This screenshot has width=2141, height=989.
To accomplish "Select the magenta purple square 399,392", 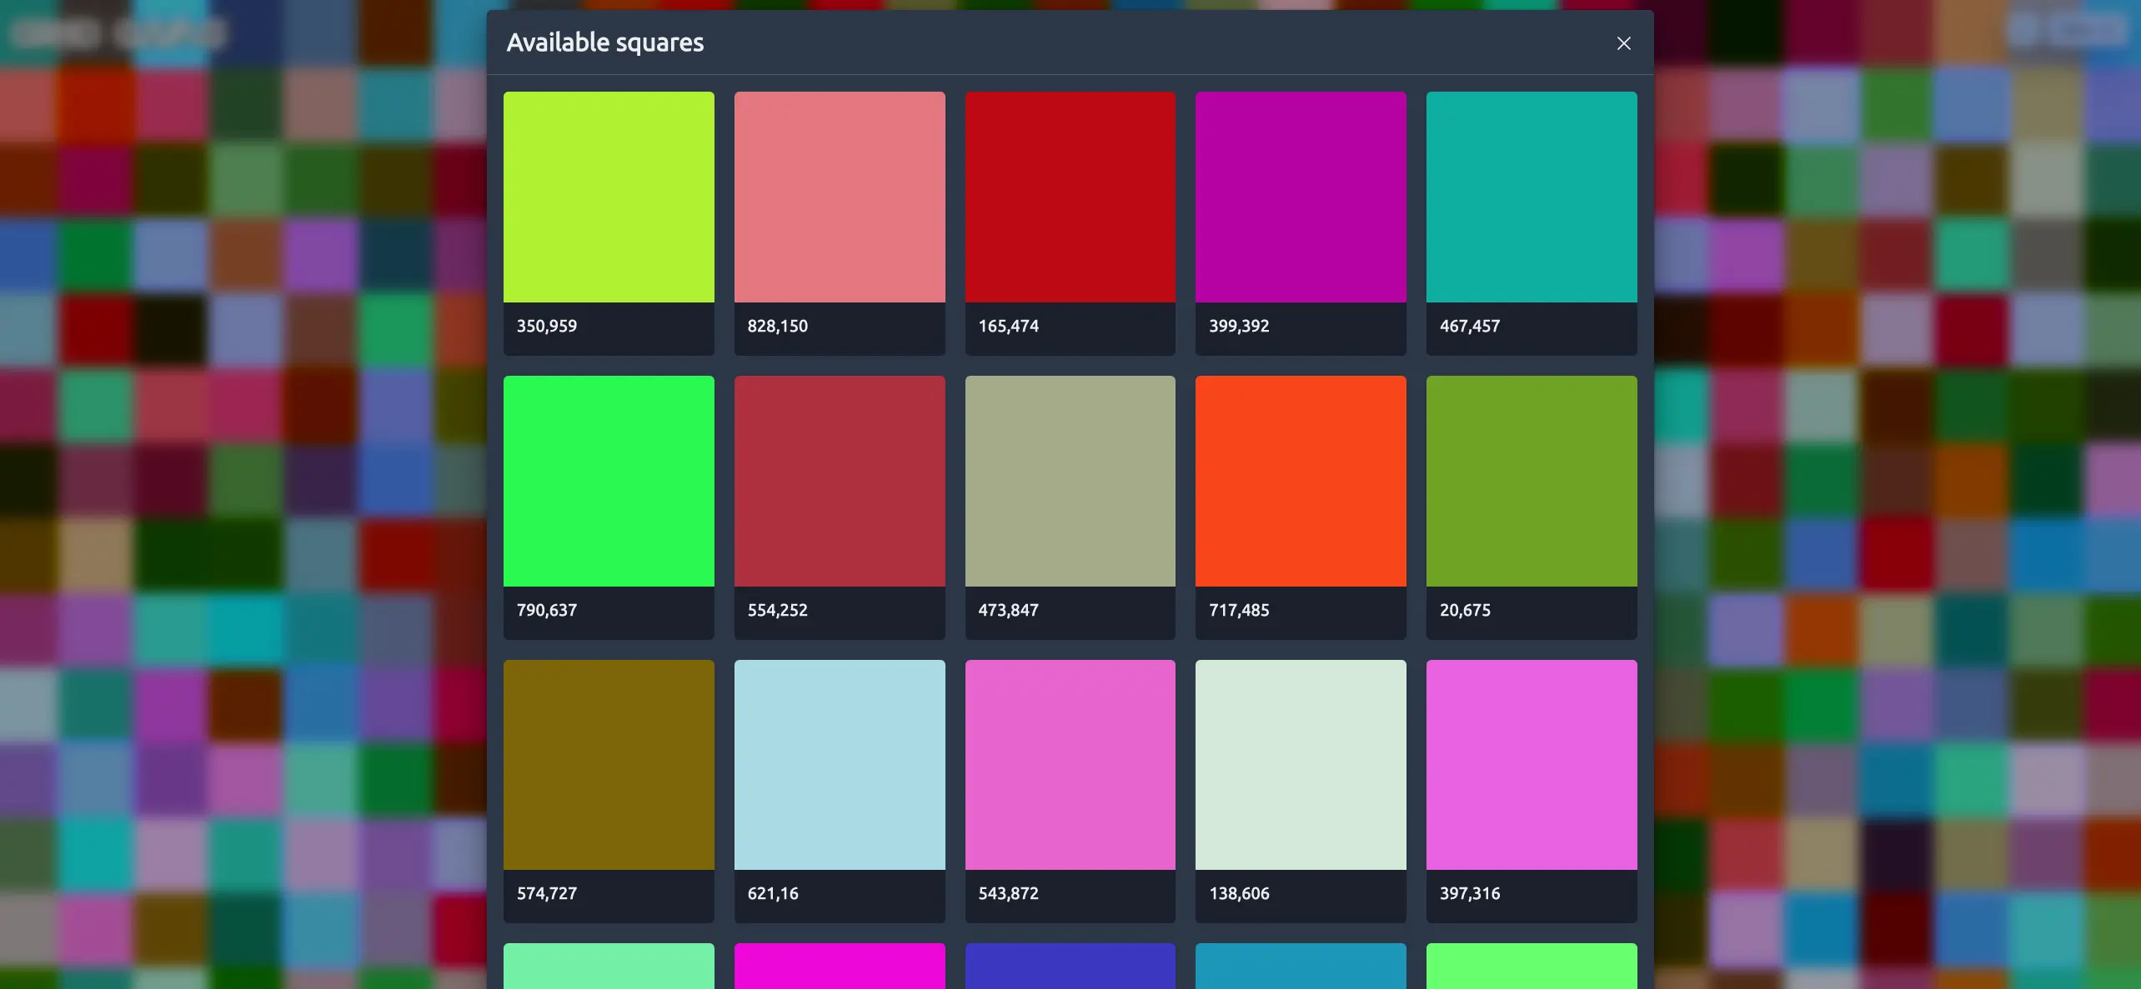I will (x=1301, y=197).
